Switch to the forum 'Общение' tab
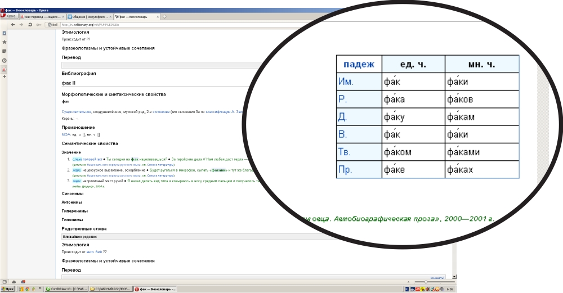 click(x=90, y=17)
